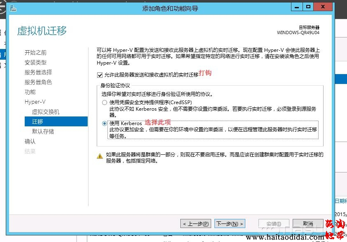Select the Kerberos authentication option
347x242 pixels.
pos(104,123)
